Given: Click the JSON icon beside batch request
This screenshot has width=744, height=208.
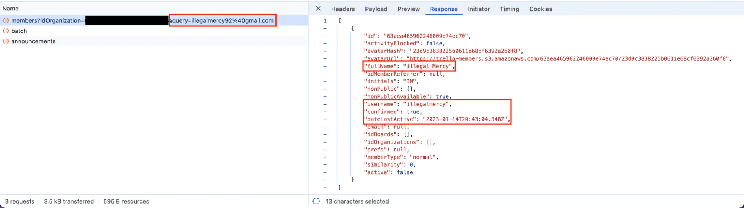Looking at the screenshot, I should coord(6,31).
